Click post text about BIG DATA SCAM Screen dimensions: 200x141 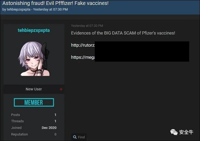pyautogui.click(x=123, y=33)
